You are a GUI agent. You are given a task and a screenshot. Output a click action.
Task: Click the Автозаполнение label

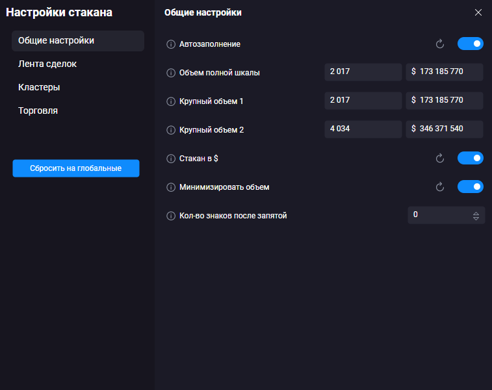209,44
